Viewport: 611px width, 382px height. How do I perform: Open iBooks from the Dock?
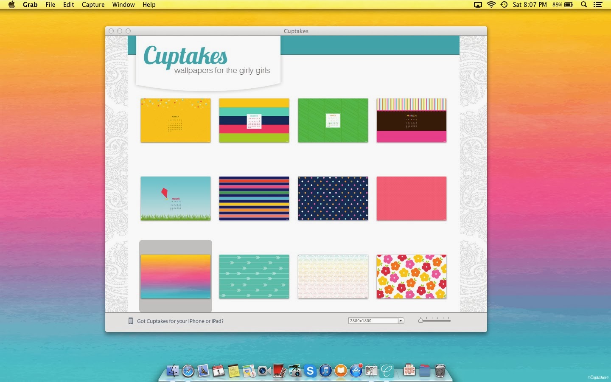point(341,371)
